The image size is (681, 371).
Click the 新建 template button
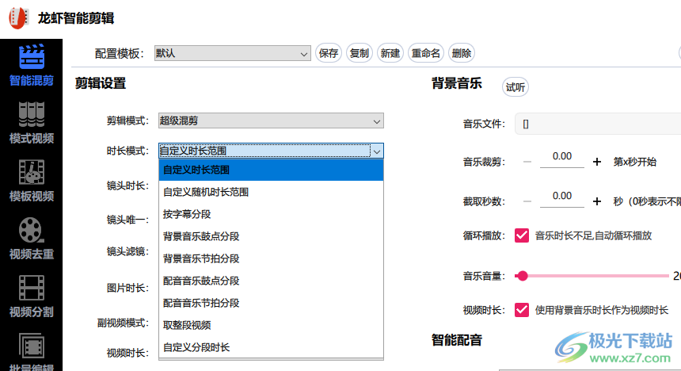coord(390,53)
